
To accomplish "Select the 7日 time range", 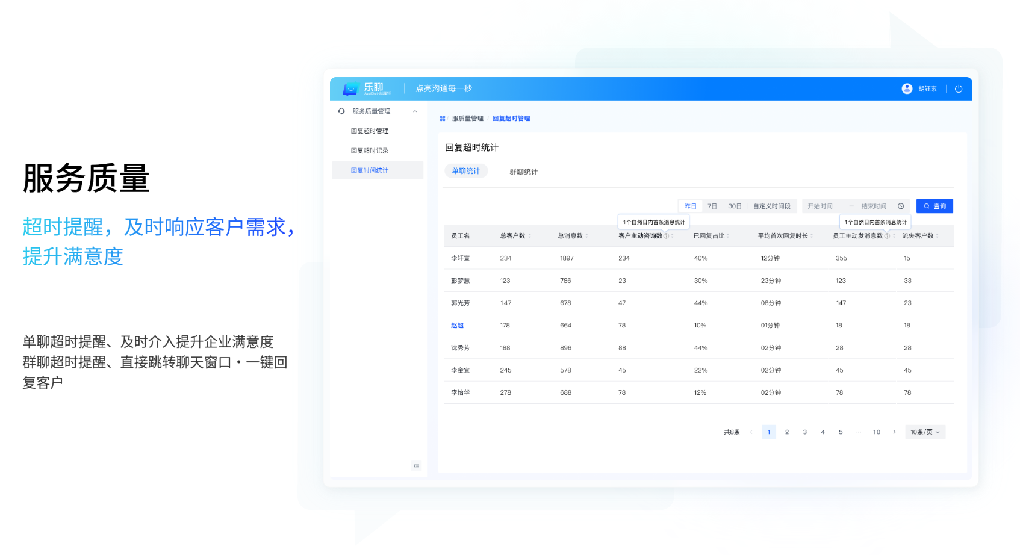I will (712, 206).
